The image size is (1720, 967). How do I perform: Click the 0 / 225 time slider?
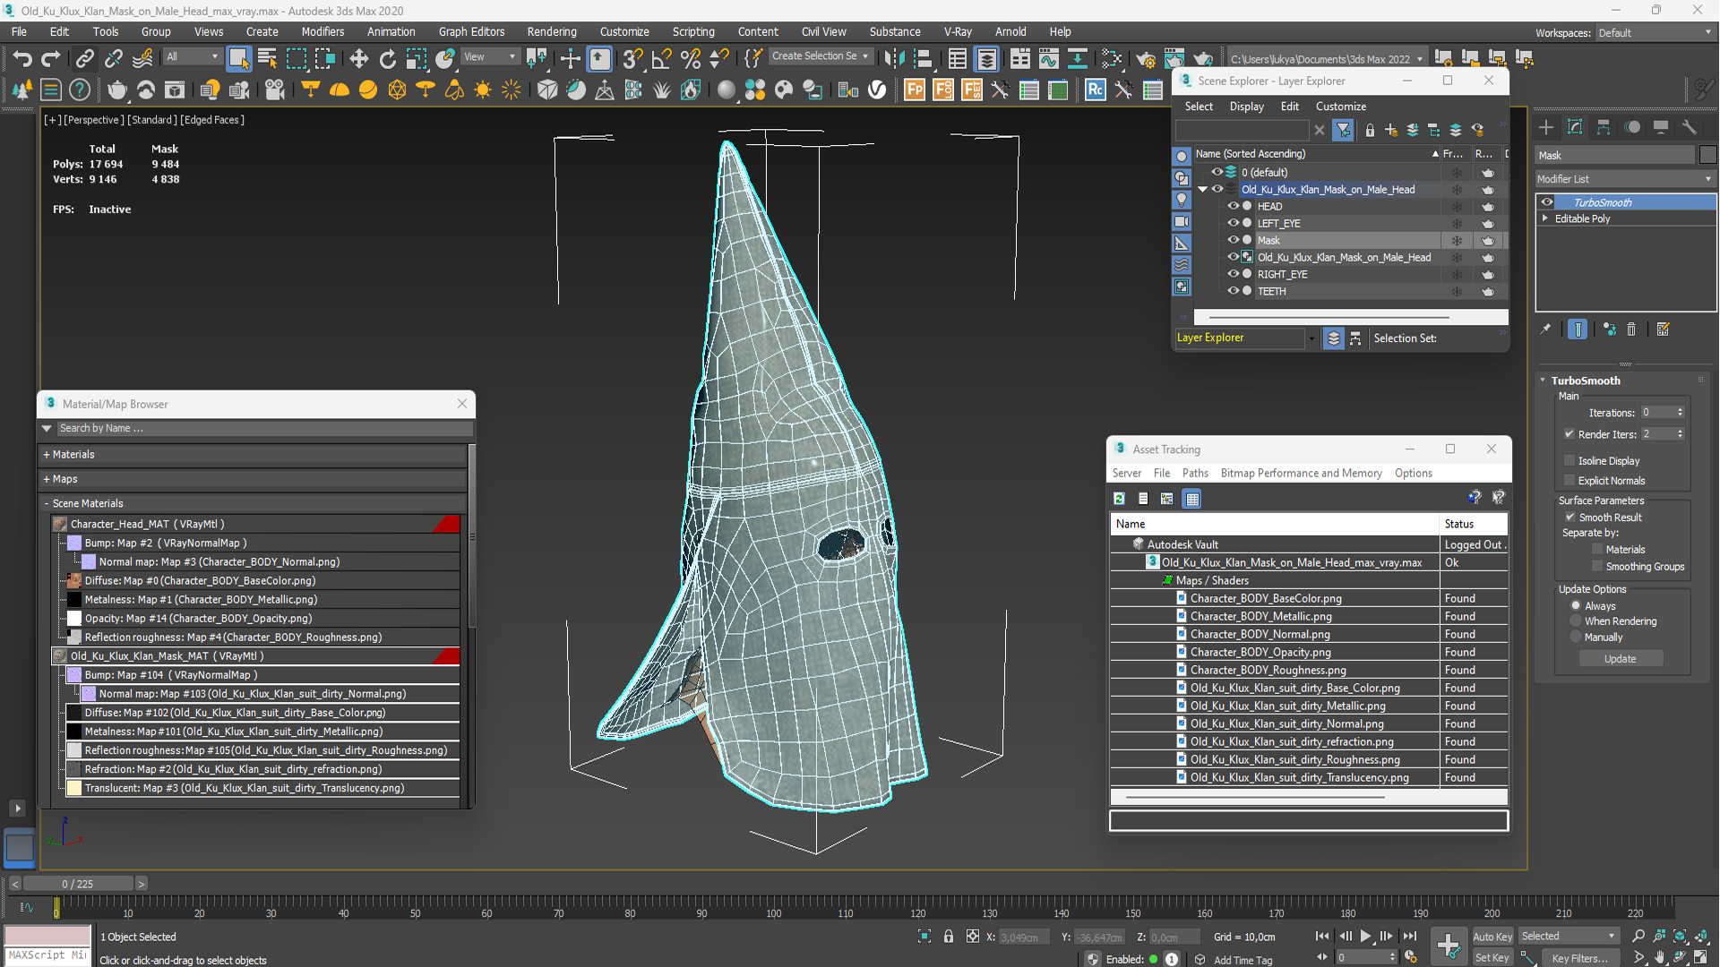(78, 884)
